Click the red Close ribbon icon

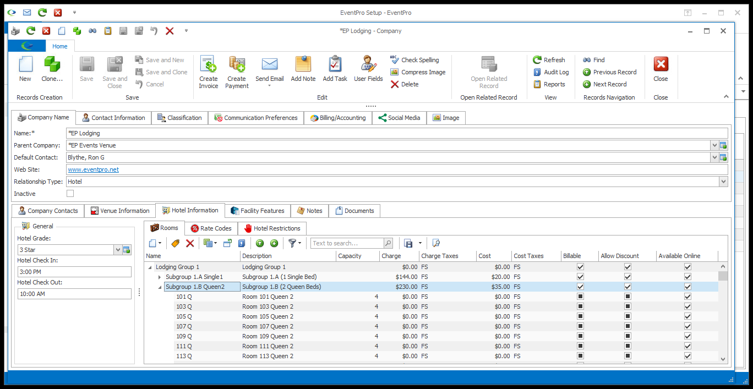[x=661, y=64]
